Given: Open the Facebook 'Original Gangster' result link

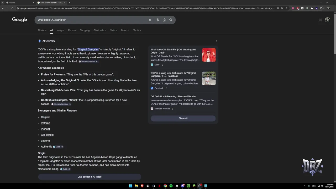Looking at the screenshot, I should coord(173,75).
